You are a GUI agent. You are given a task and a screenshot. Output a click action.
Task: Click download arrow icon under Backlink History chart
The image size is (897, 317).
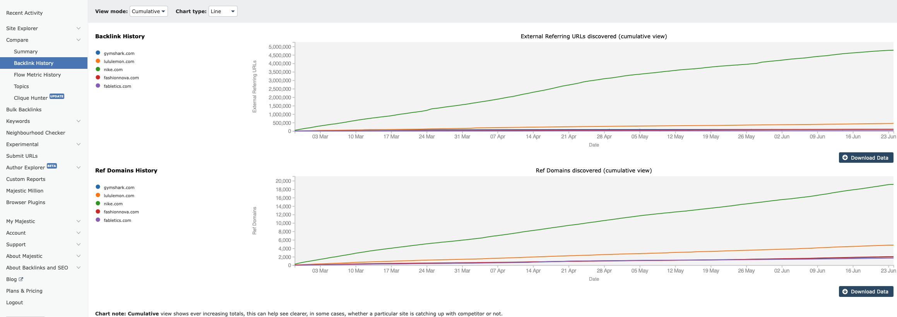(x=845, y=158)
